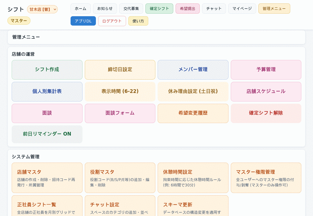Toggle 前日リマインダー ON
The width and height of the screenshot is (313, 216).
click(47, 134)
